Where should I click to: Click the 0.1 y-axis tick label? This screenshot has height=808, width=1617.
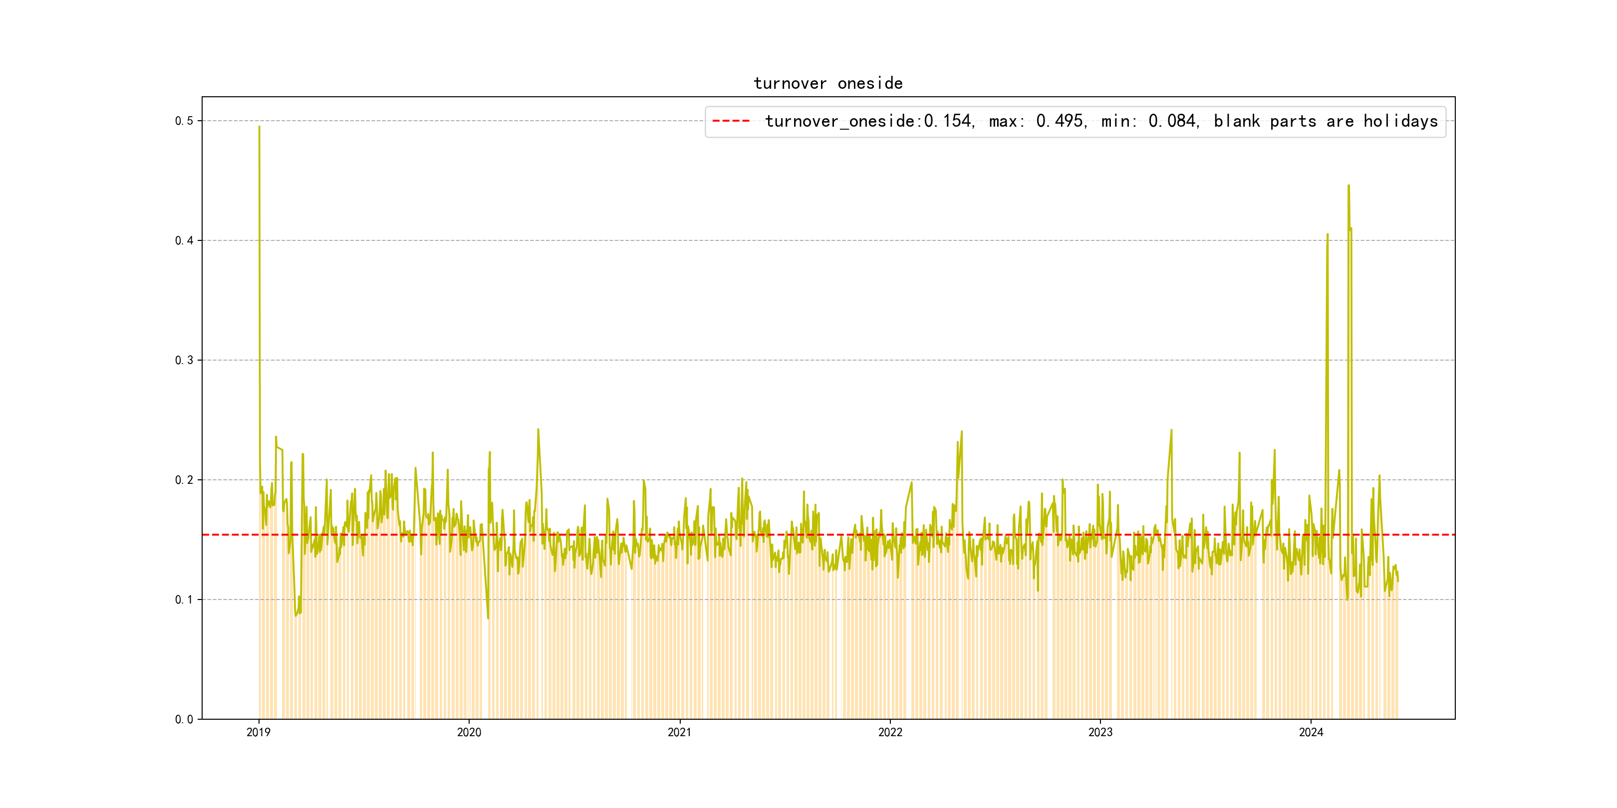point(184,600)
